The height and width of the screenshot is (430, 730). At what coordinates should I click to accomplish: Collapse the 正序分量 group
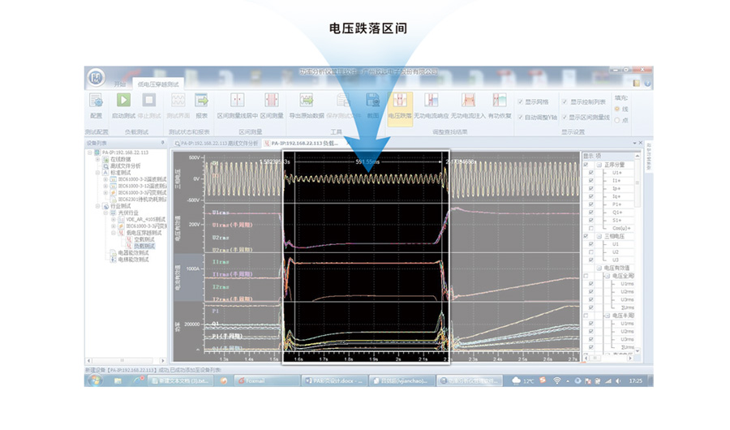(599, 165)
